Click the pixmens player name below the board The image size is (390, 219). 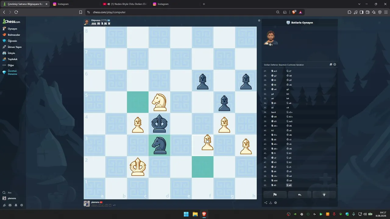coord(95,202)
